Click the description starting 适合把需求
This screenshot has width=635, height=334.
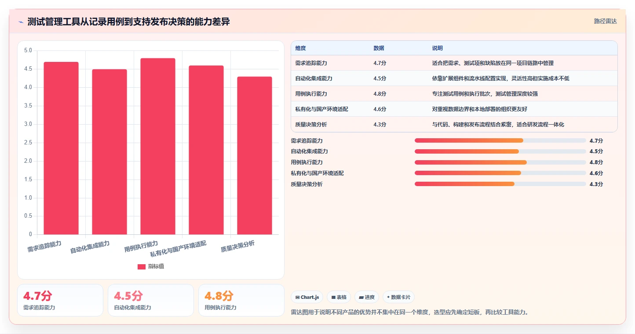pos(493,63)
